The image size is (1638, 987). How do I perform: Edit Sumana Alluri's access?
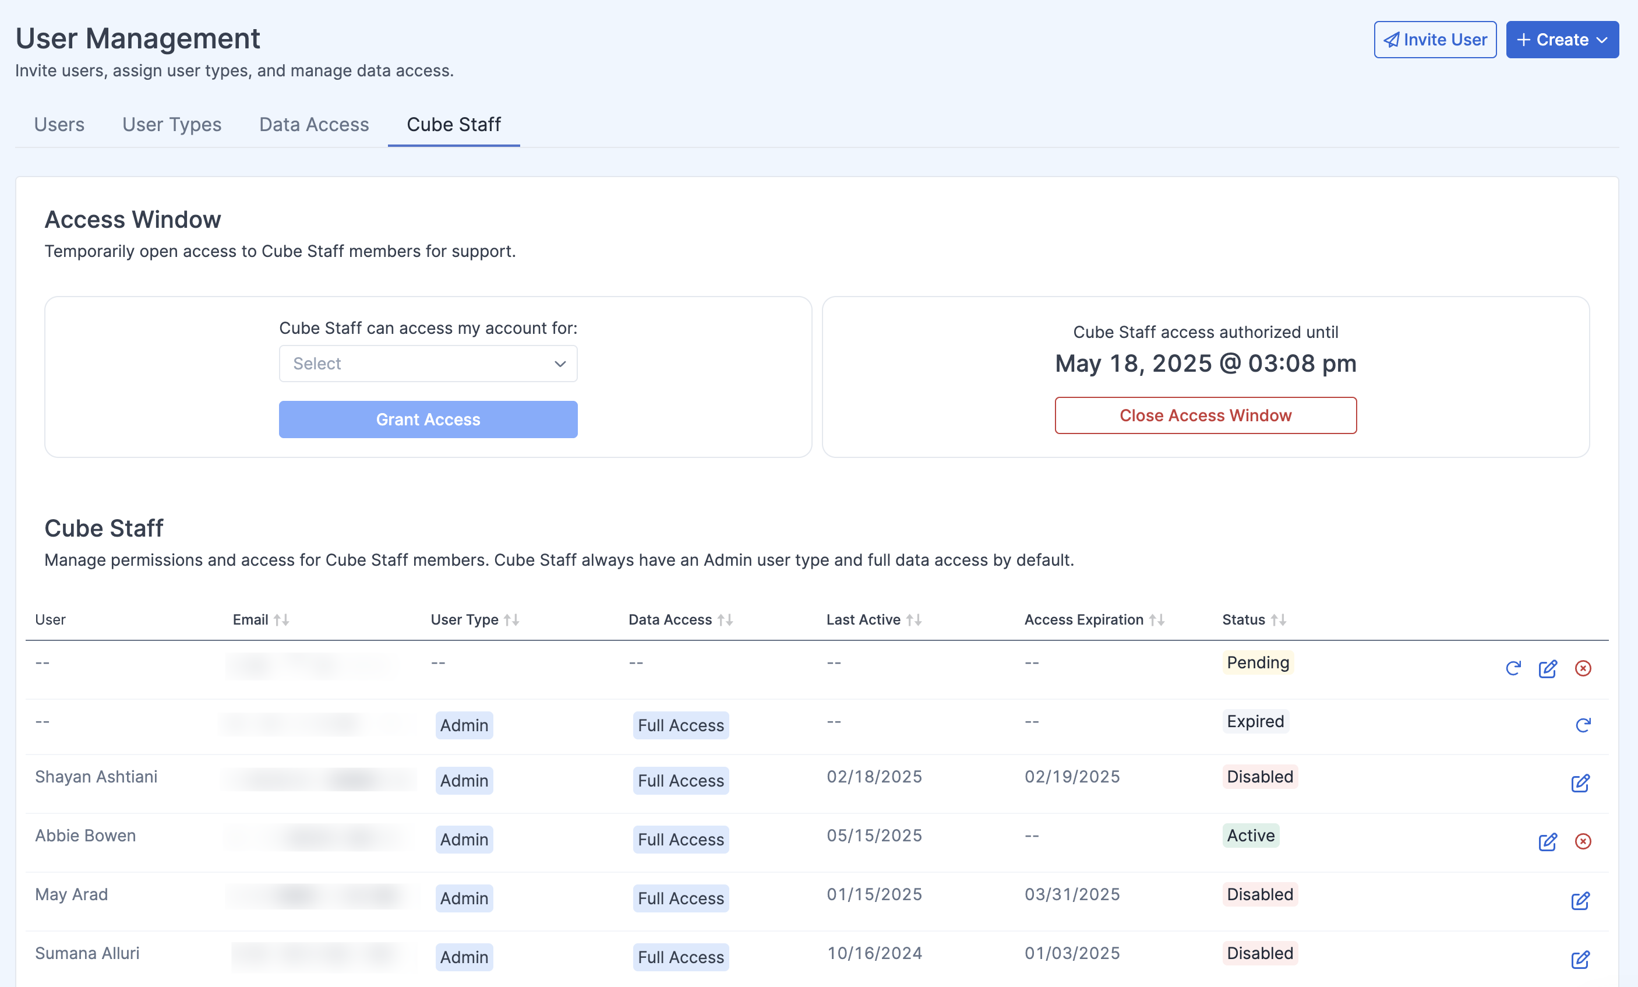click(1580, 959)
